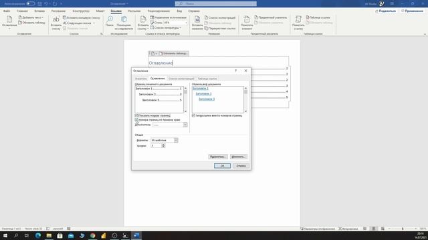
Task: Open Chrome from the taskbar
Action: pos(92,235)
